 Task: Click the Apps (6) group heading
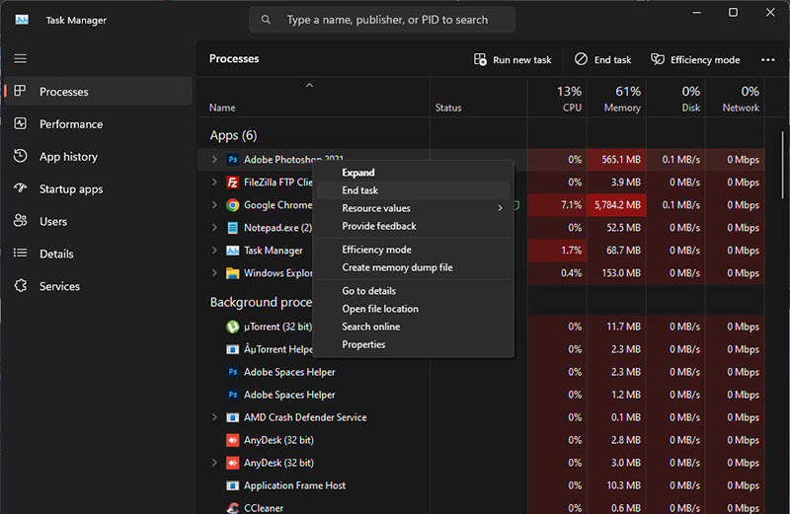point(233,135)
